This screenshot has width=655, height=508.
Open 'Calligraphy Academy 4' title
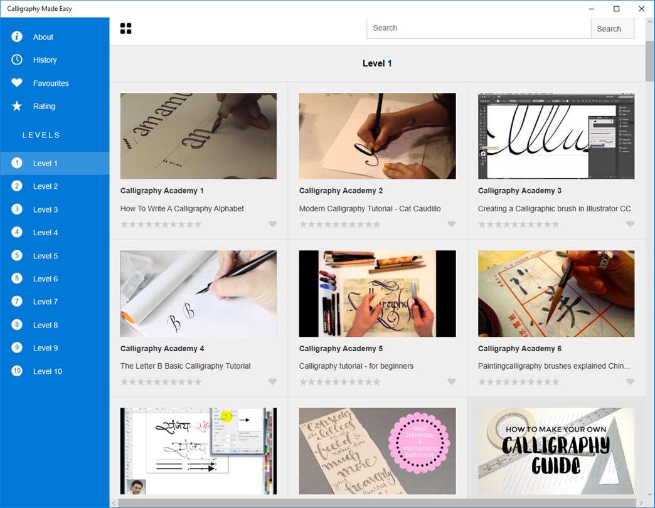(162, 348)
